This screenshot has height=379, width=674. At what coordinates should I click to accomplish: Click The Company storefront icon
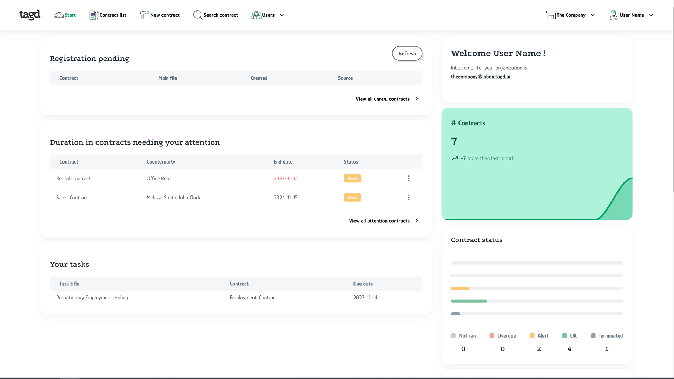[551, 15]
